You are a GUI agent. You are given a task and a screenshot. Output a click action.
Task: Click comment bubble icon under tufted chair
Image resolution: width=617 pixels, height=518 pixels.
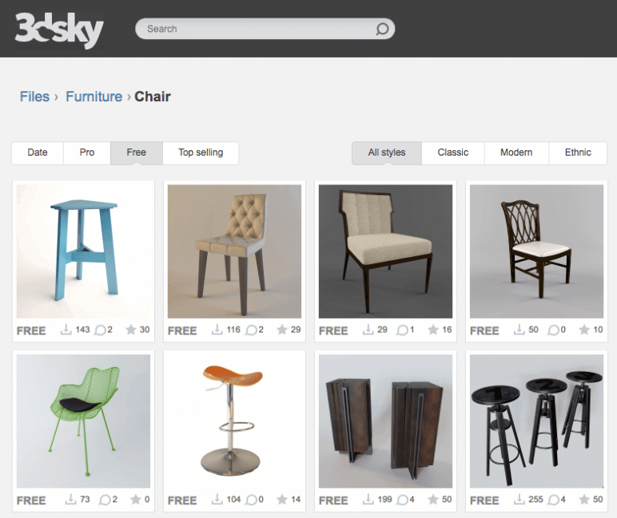(x=251, y=330)
